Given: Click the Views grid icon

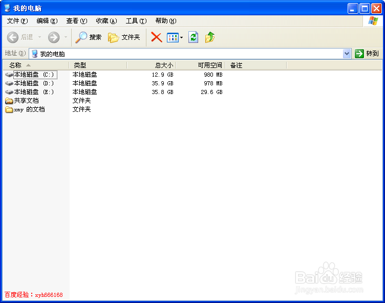Looking at the screenshot, I should [x=173, y=38].
